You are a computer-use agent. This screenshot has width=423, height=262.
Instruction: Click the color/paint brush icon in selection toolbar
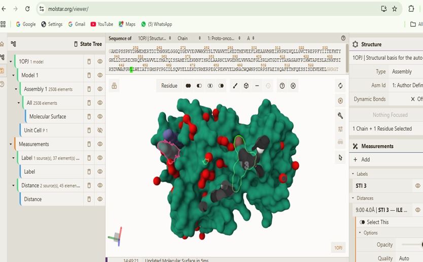(235, 86)
